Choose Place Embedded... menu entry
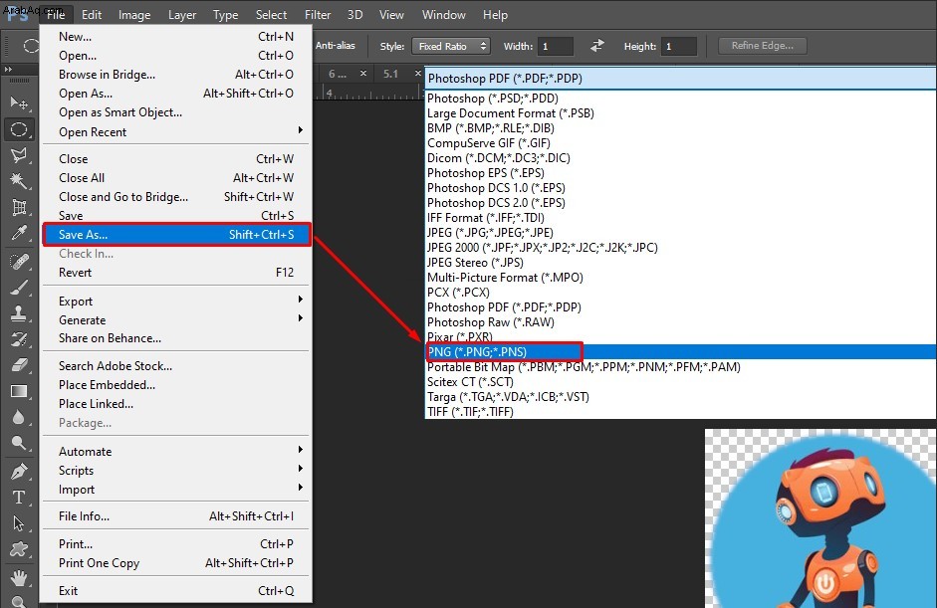937x608 pixels. pyautogui.click(x=177, y=385)
